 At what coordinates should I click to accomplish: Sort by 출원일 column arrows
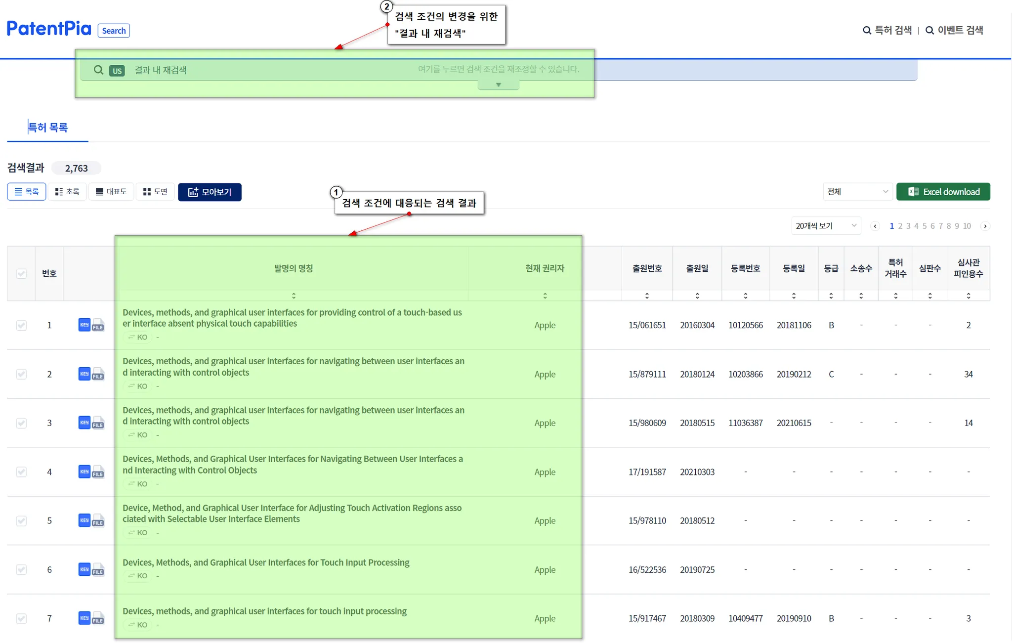(x=697, y=296)
